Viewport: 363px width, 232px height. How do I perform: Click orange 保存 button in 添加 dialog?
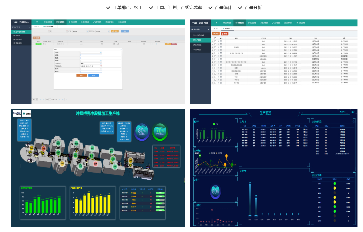coord(82,75)
